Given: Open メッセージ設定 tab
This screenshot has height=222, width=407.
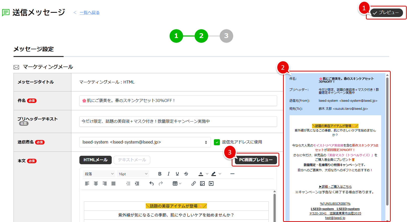Looking at the screenshot, I should coord(34,49).
